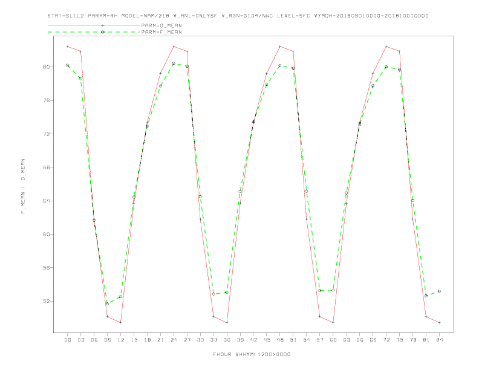
Task: Click the x-axis tick label 75
Action: [x=400, y=340]
